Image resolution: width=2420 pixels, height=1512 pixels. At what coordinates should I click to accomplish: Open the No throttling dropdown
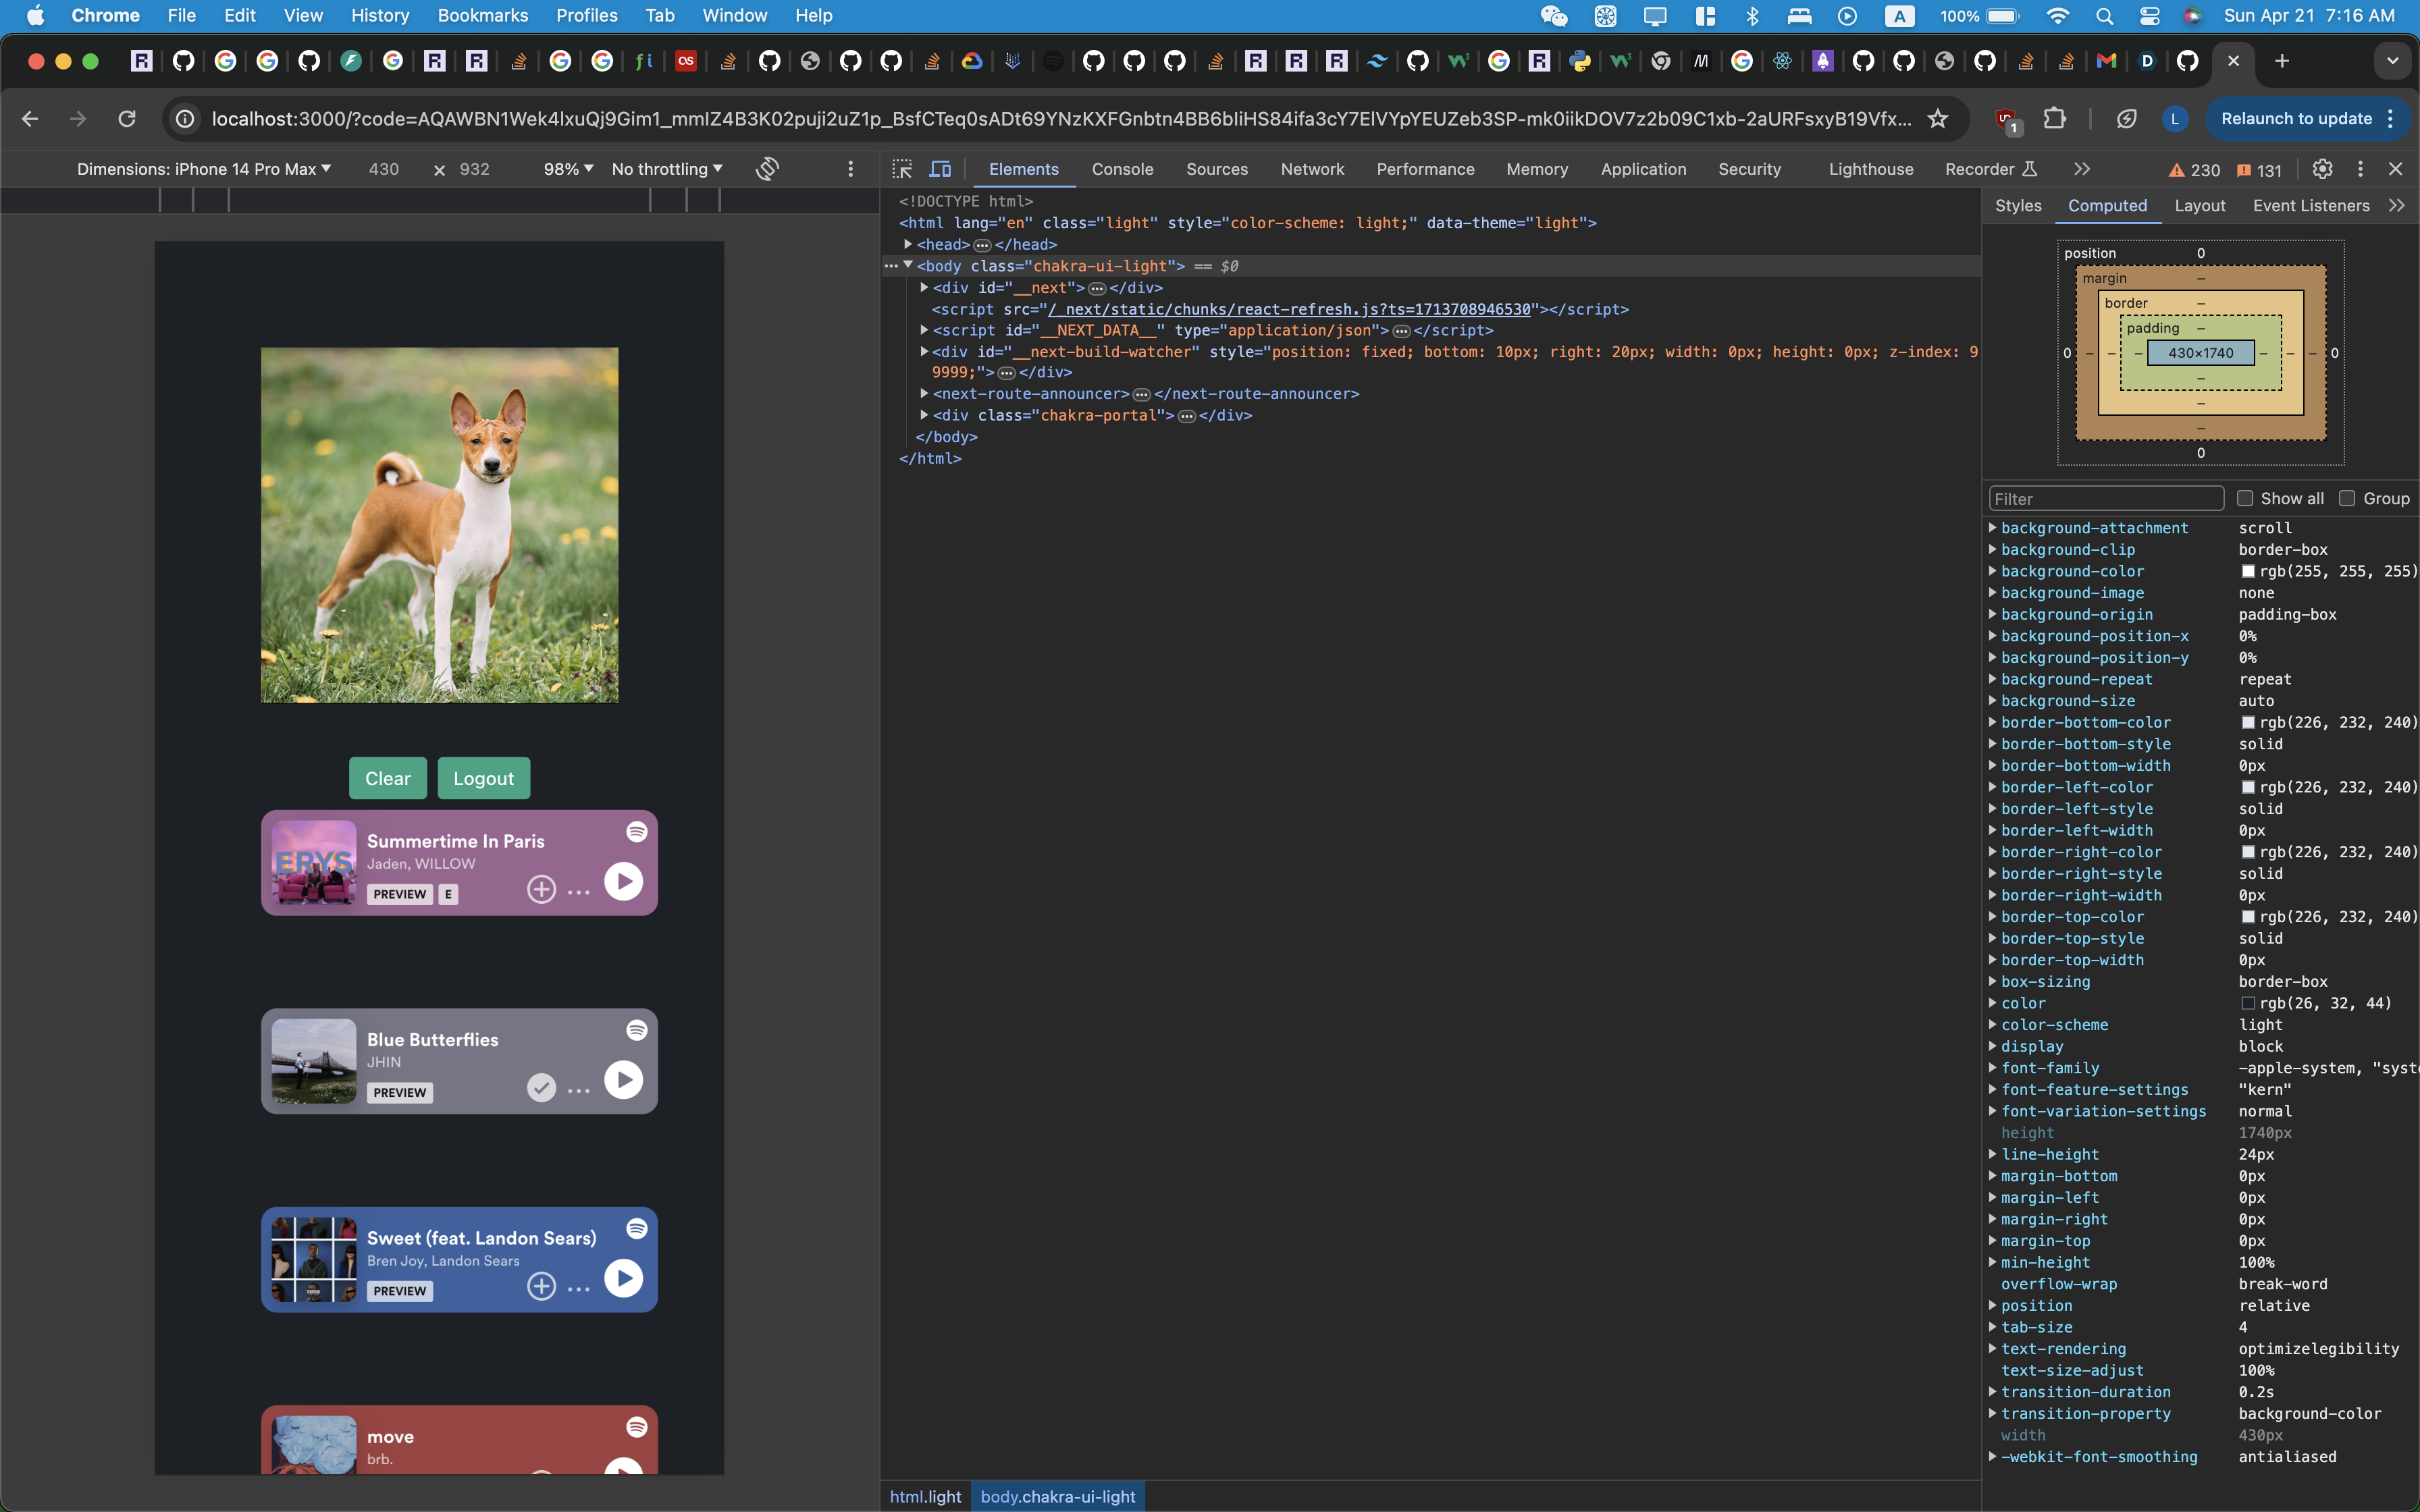coord(666,169)
